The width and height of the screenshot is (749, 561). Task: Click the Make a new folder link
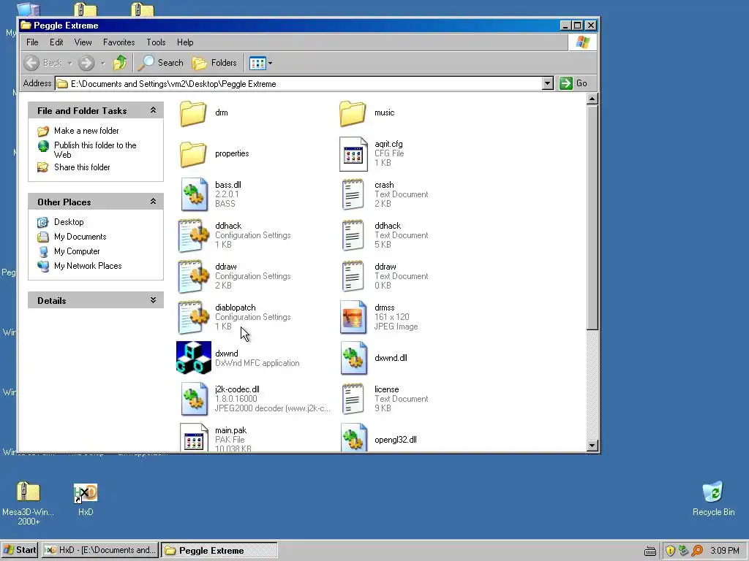pos(86,131)
